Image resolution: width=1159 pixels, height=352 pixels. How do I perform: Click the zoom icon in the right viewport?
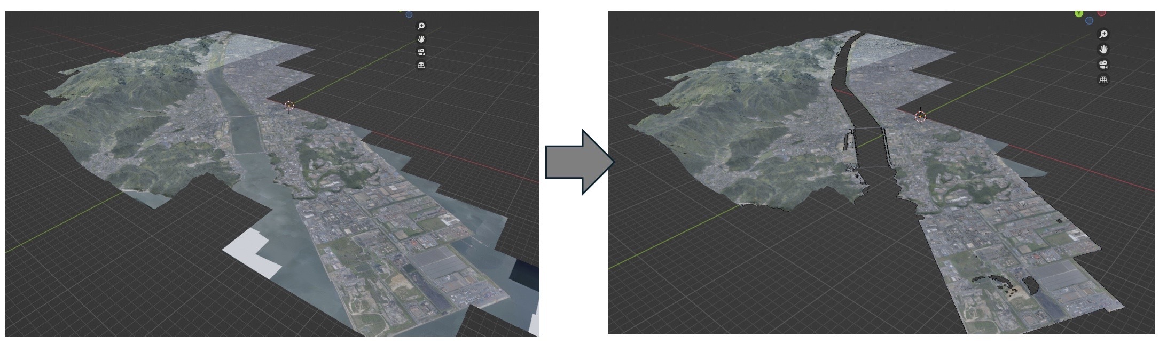(x=1103, y=34)
